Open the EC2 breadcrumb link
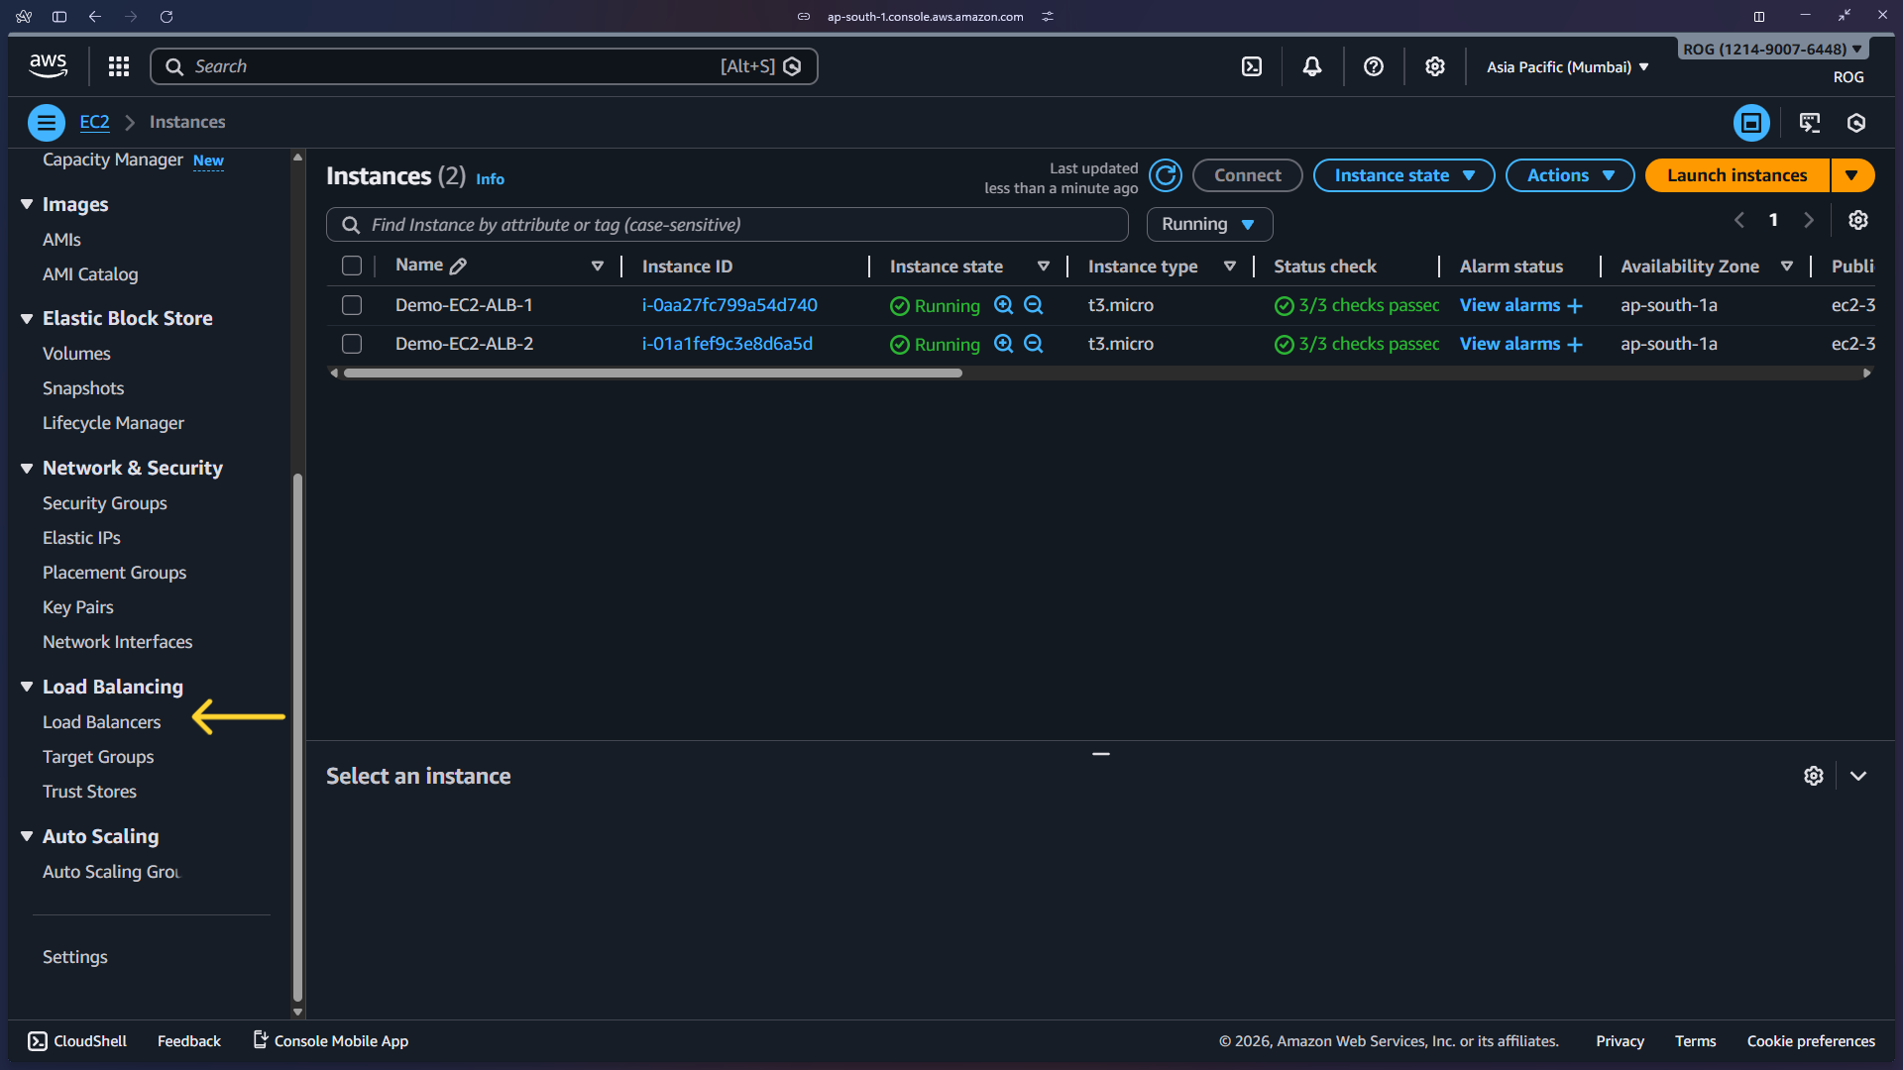 94,121
